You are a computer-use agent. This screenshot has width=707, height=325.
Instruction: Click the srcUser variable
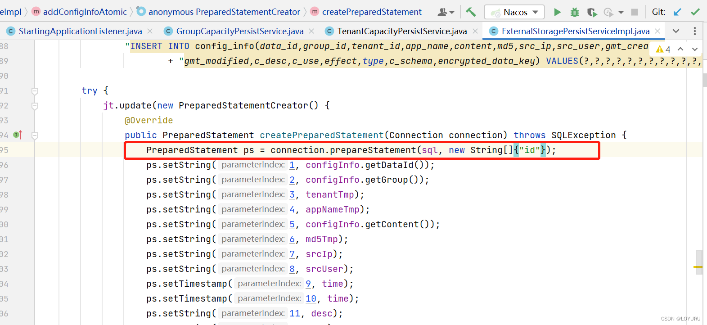click(324, 269)
